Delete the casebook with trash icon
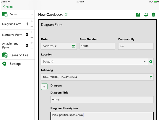Viewport: 160px width, 120px height. click(x=153, y=14)
